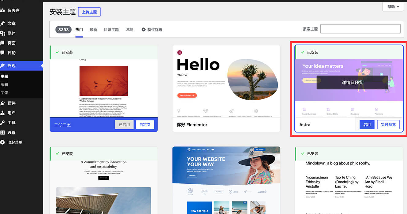Focus the 搜索主题 search field
407x214 pixels.
pyautogui.click(x=360, y=29)
